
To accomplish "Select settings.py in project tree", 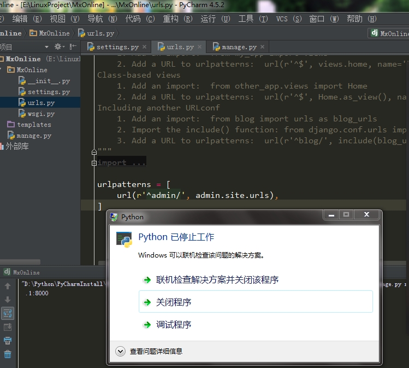I will [44, 92].
